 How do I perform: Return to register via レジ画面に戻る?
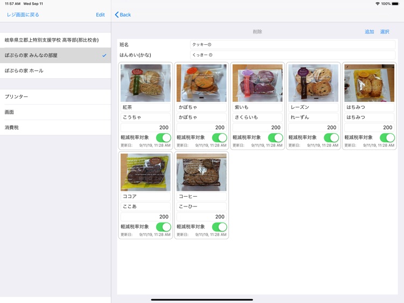[23, 15]
